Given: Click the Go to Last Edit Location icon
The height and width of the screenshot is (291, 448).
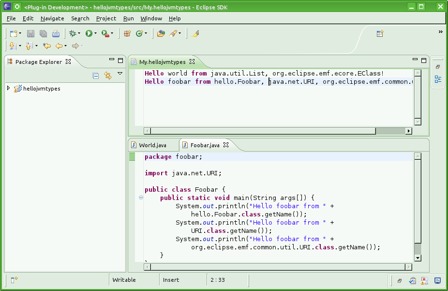Looking at the screenshot, I should click(47, 46).
